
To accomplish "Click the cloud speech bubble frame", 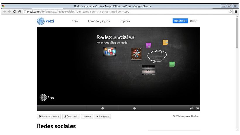I will coord(157,56).
